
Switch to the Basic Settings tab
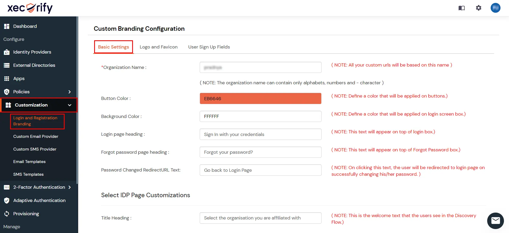114,47
